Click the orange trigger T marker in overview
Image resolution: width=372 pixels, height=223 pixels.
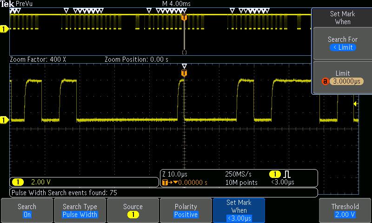[x=184, y=17]
